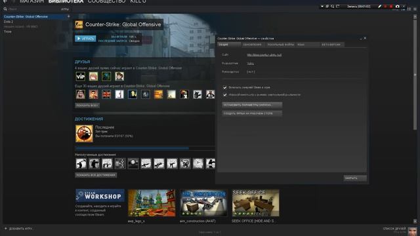This screenshot has height=236, width=420.
Task: Switch to the Общие tab in properties
Action: pyautogui.click(x=229, y=45)
